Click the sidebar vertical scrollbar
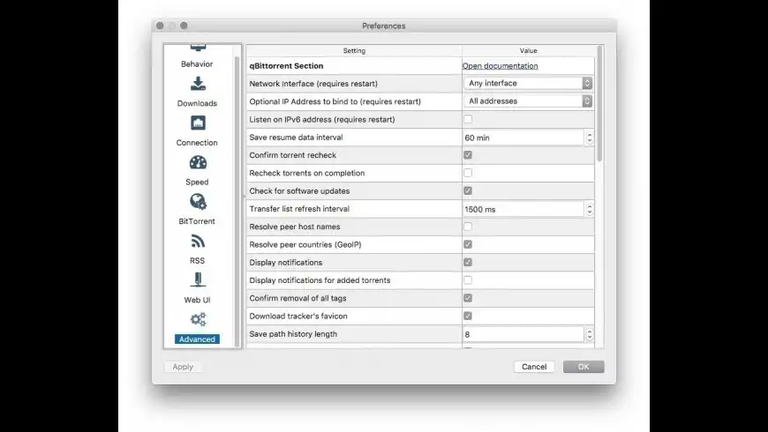 pyautogui.click(x=237, y=201)
